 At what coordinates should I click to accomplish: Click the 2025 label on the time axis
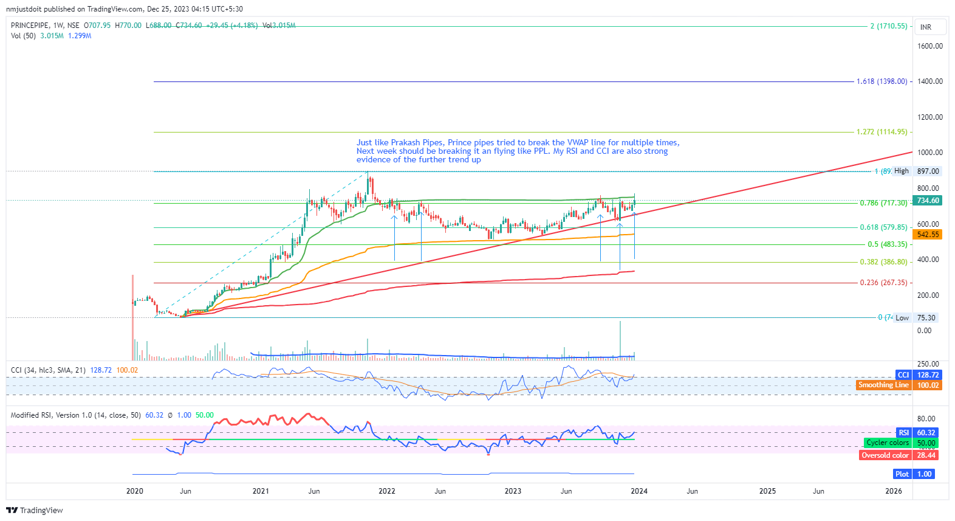pyautogui.click(x=767, y=491)
